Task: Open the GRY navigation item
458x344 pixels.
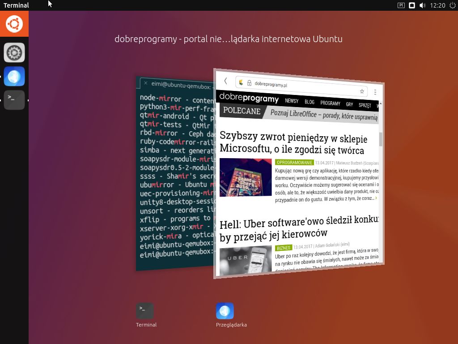Action: tap(349, 104)
